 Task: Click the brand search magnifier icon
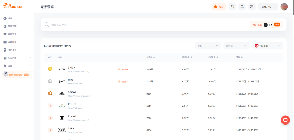pos(47,25)
